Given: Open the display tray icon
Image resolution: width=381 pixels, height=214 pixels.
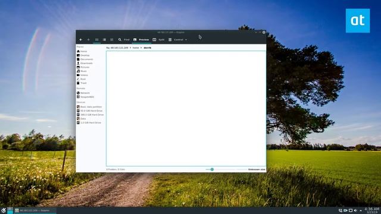Looking at the screenshot, I should (x=351, y=210).
